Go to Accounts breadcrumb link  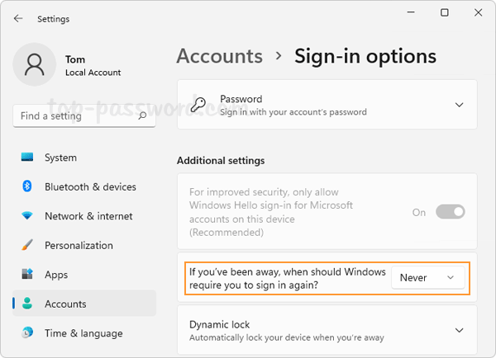pyautogui.click(x=219, y=56)
